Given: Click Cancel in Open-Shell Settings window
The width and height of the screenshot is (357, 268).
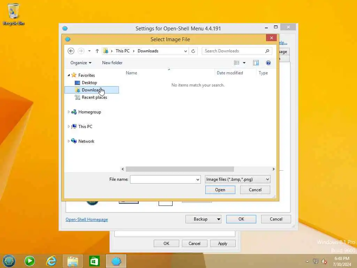Looking at the screenshot, I should (x=276, y=219).
